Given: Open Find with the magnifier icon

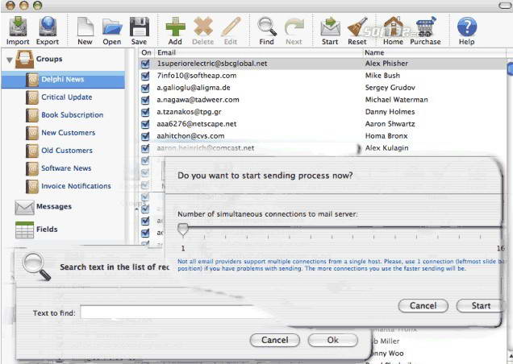Looking at the screenshot, I should [x=267, y=27].
